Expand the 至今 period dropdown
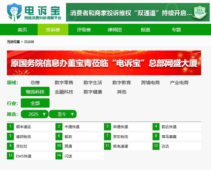The image size is (211, 170). click(x=63, y=114)
